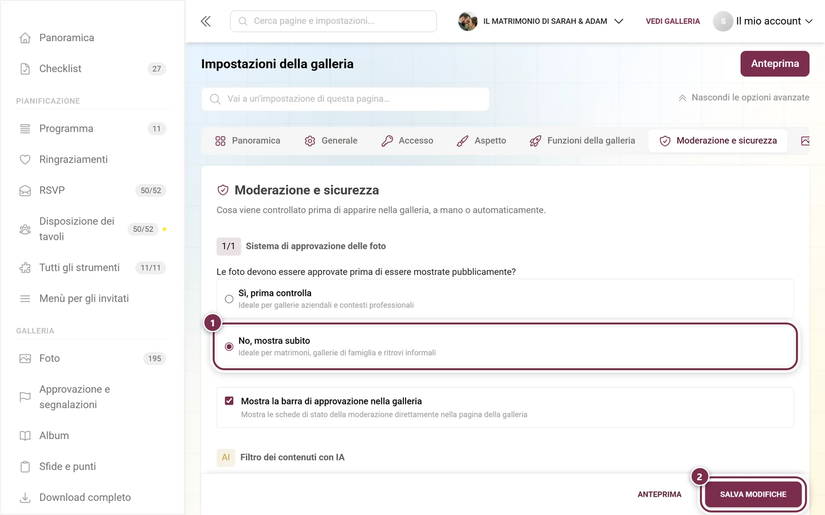
Task: Click the Ringraziamenti heart icon
Action: click(x=25, y=160)
